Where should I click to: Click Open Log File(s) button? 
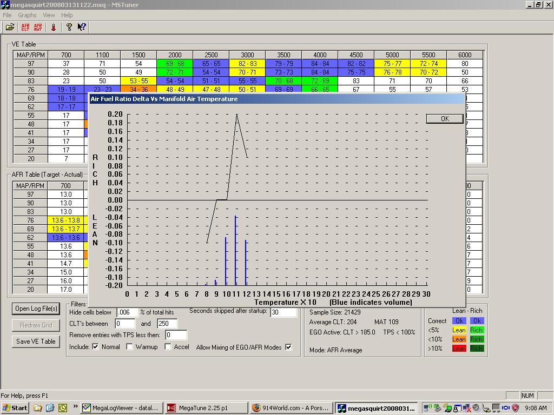tap(36, 309)
